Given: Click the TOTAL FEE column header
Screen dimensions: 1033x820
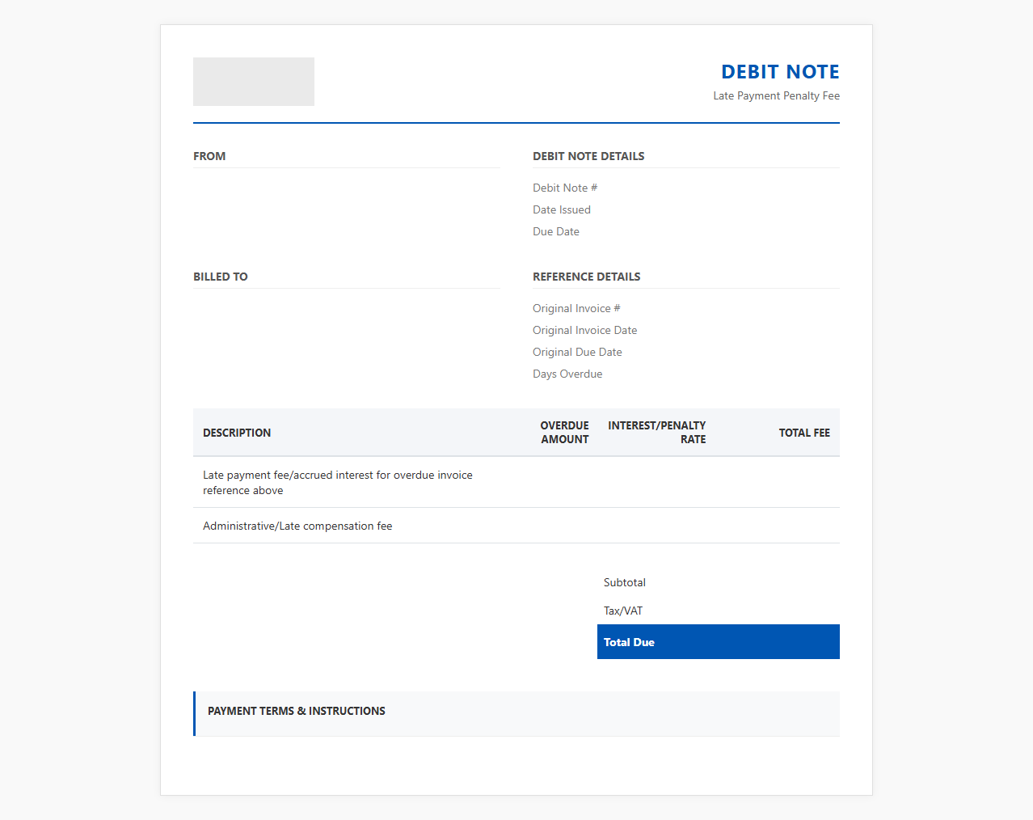Looking at the screenshot, I should click(804, 433).
